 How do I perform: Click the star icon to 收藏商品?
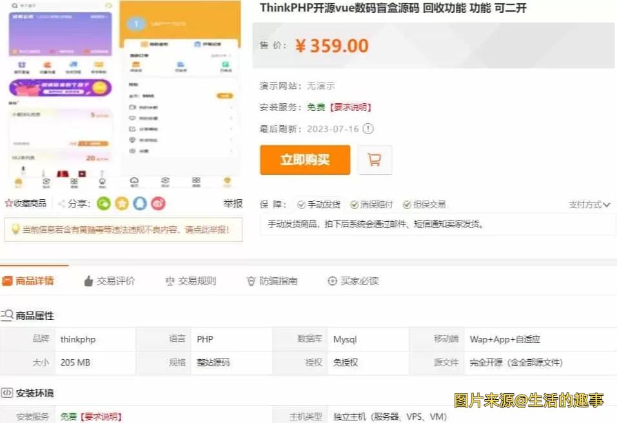click(x=9, y=203)
